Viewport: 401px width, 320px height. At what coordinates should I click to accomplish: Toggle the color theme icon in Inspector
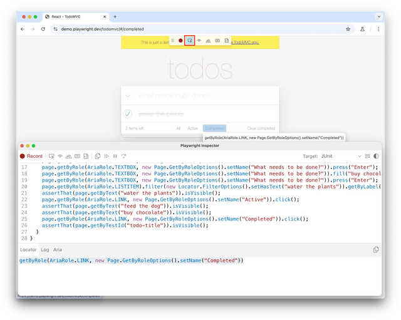pyautogui.click(x=376, y=156)
